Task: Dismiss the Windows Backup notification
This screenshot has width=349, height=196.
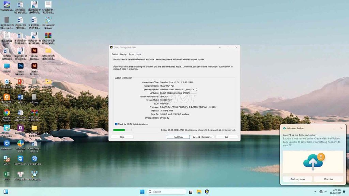Action: coord(328,179)
